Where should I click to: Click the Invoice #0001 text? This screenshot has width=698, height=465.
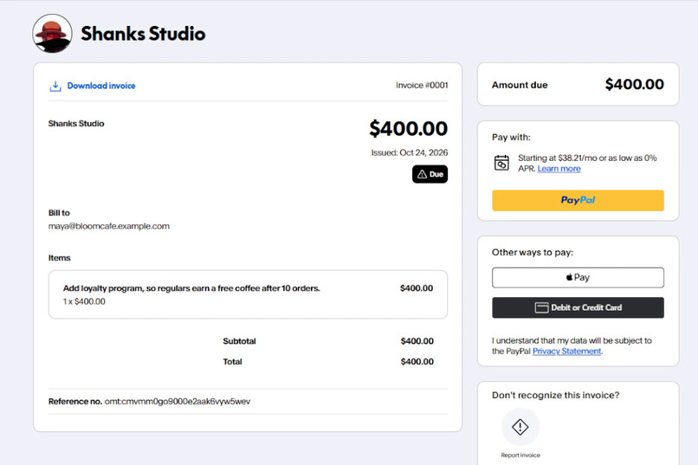[x=422, y=86]
